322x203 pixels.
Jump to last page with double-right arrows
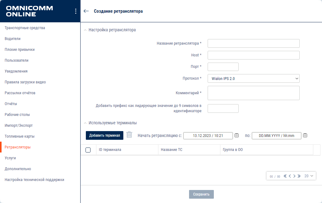pyautogui.click(x=299, y=176)
